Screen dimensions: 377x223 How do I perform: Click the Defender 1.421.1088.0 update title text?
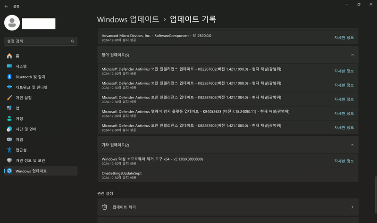(x=192, y=83)
